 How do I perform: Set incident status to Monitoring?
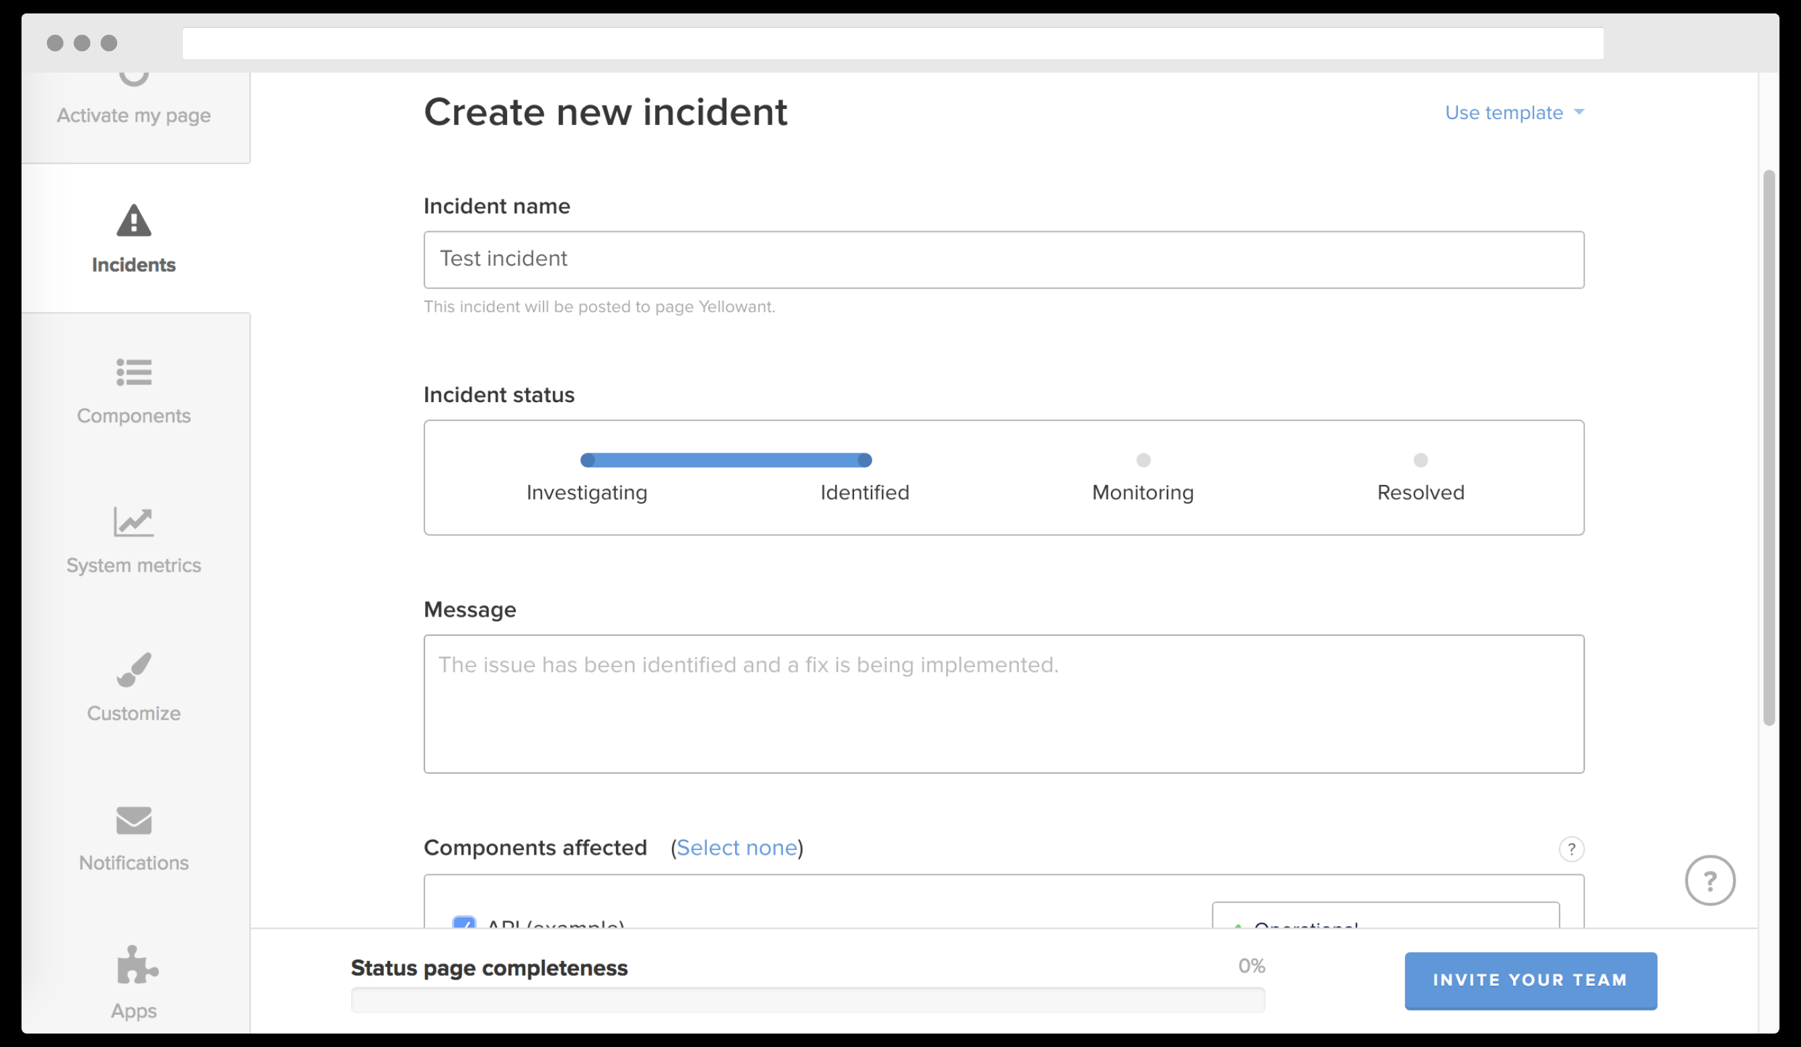(1143, 461)
